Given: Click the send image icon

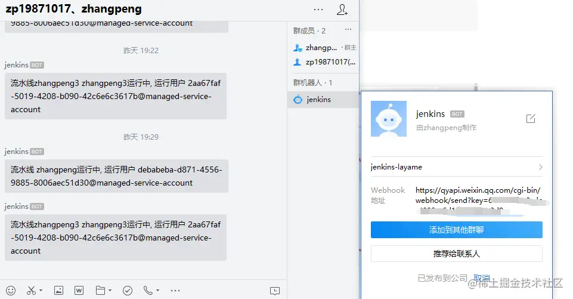Looking at the screenshot, I should point(58,291).
